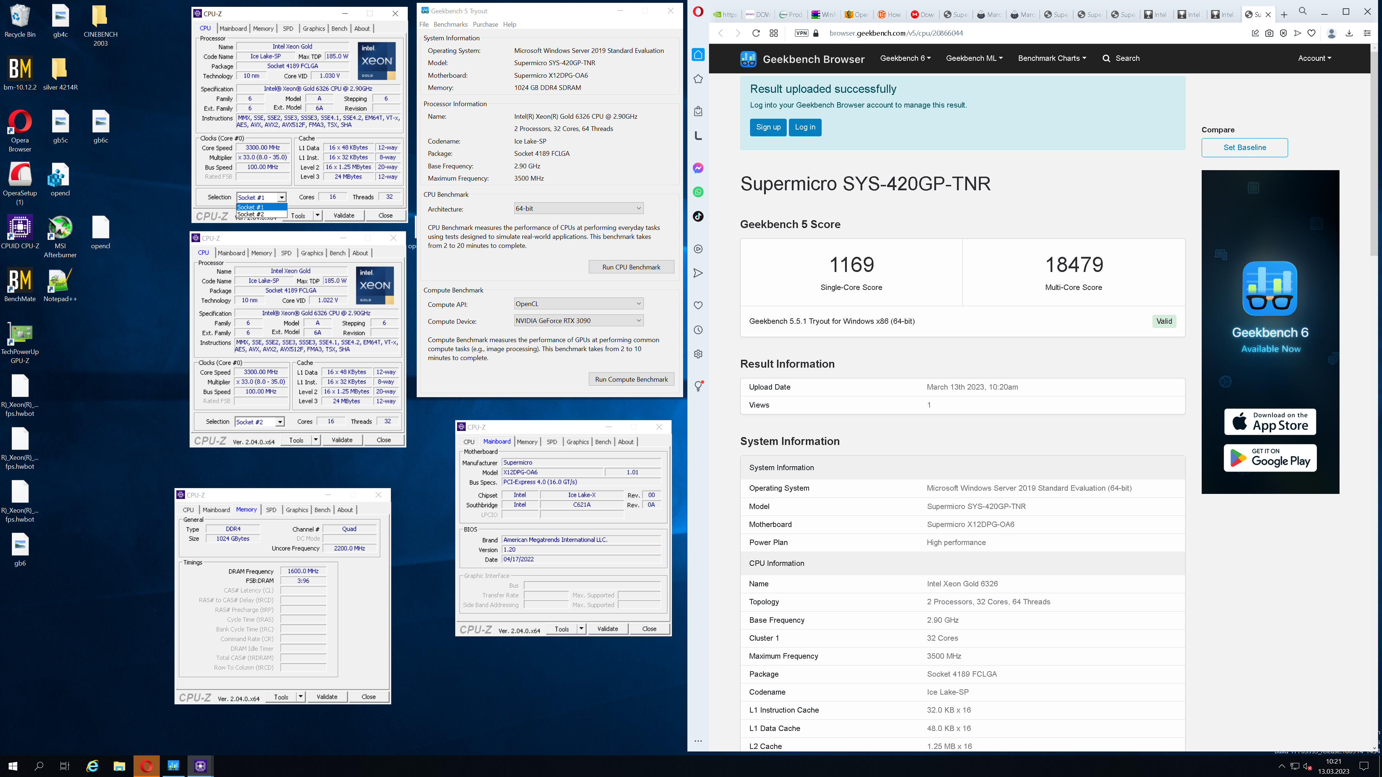Expand the Geekbench ML navigation menu
The height and width of the screenshot is (777, 1382).
[974, 58]
